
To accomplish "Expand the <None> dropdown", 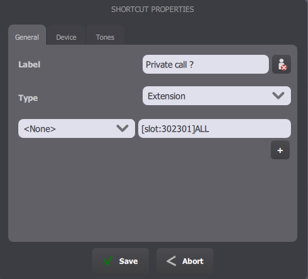I will tap(76, 128).
